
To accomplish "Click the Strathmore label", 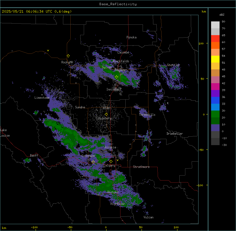I will coord(141,167).
